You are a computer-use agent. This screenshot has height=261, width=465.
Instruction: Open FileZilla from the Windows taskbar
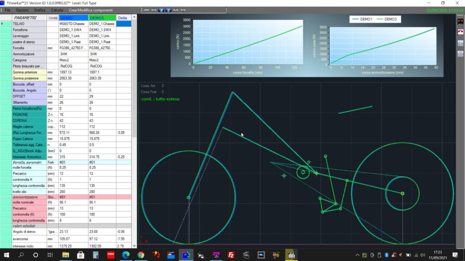tap(231, 255)
